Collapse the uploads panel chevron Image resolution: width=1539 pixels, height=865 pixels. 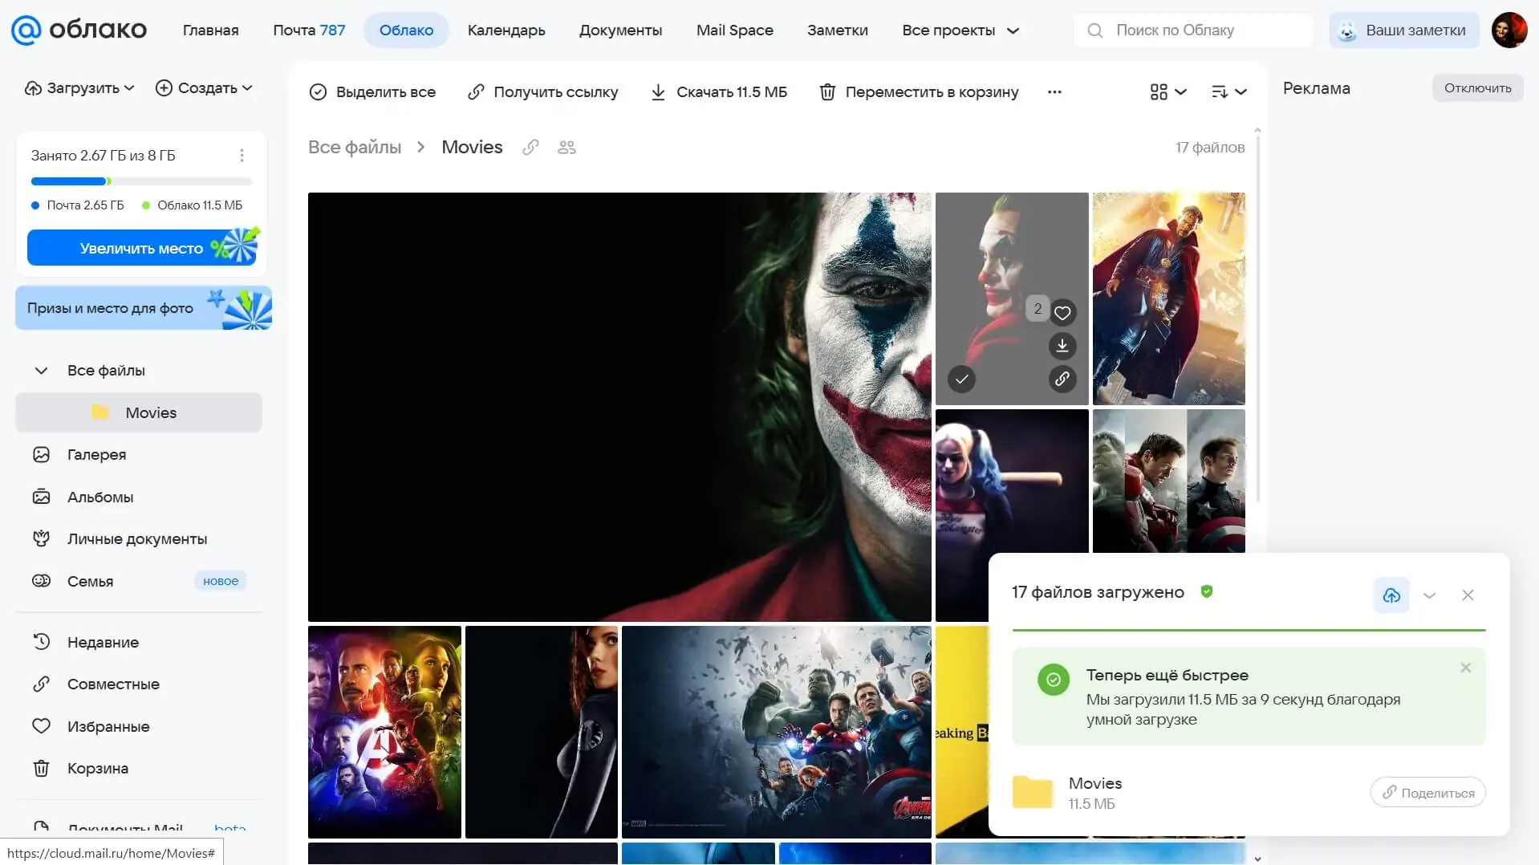coord(1429,595)
